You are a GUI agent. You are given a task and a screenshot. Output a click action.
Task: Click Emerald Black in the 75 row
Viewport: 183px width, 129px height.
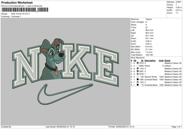pyautogui.click(x=151, y=85)
